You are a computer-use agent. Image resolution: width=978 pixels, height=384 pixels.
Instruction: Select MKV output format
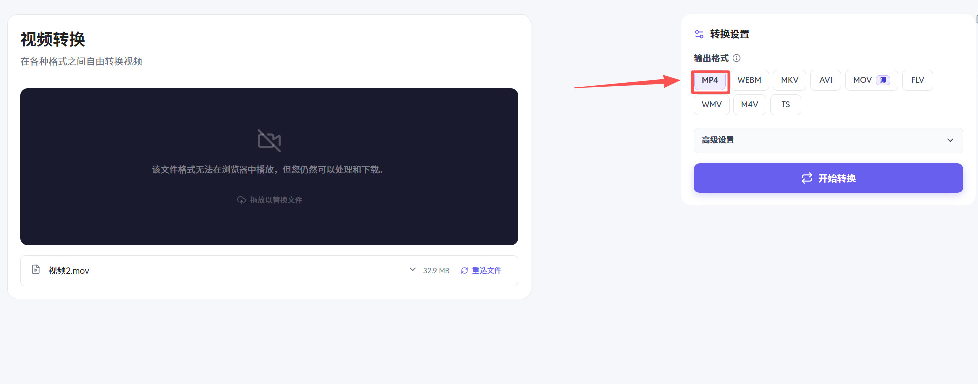789,80
